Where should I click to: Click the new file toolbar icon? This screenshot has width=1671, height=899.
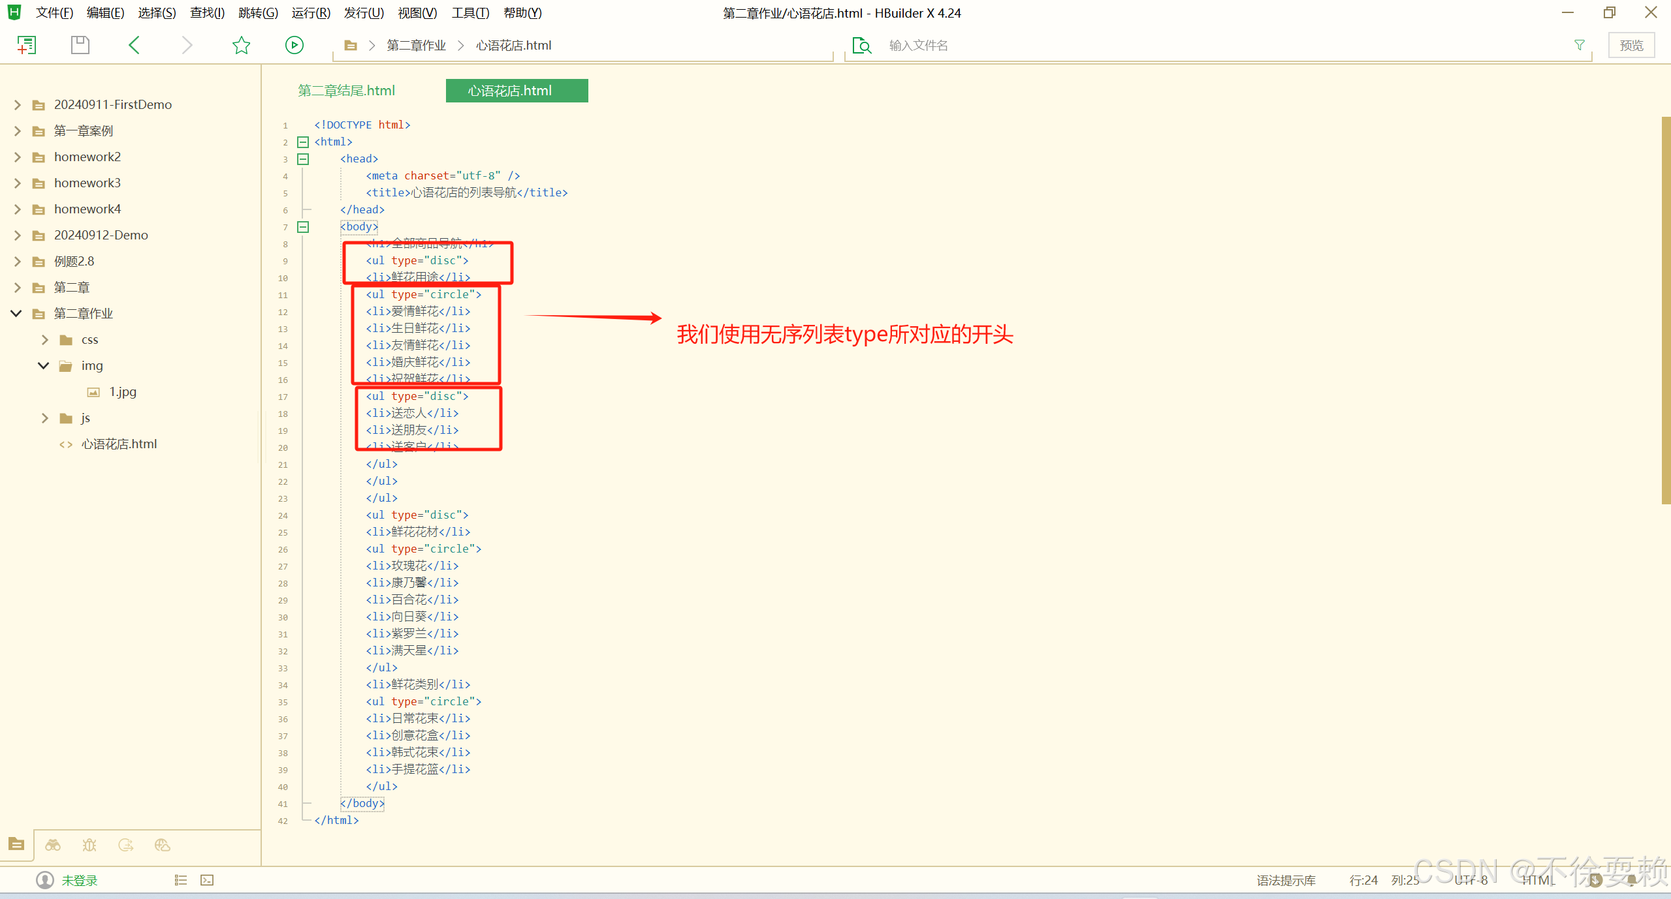tap(26, 45)
